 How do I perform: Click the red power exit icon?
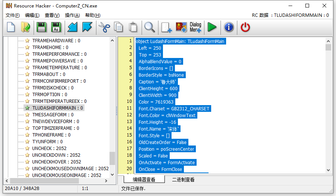245,27
